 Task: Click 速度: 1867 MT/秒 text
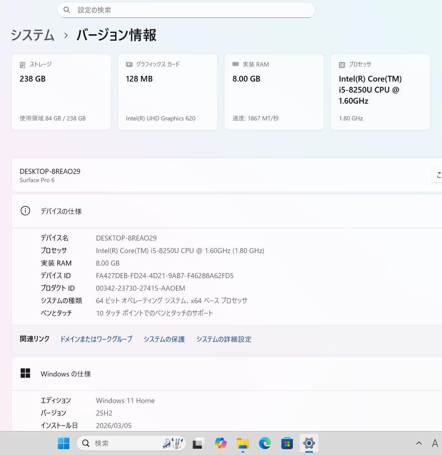256,118
